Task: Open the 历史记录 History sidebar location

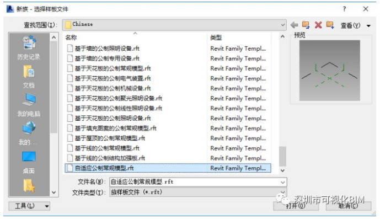Action: click(x=29, y=47)
